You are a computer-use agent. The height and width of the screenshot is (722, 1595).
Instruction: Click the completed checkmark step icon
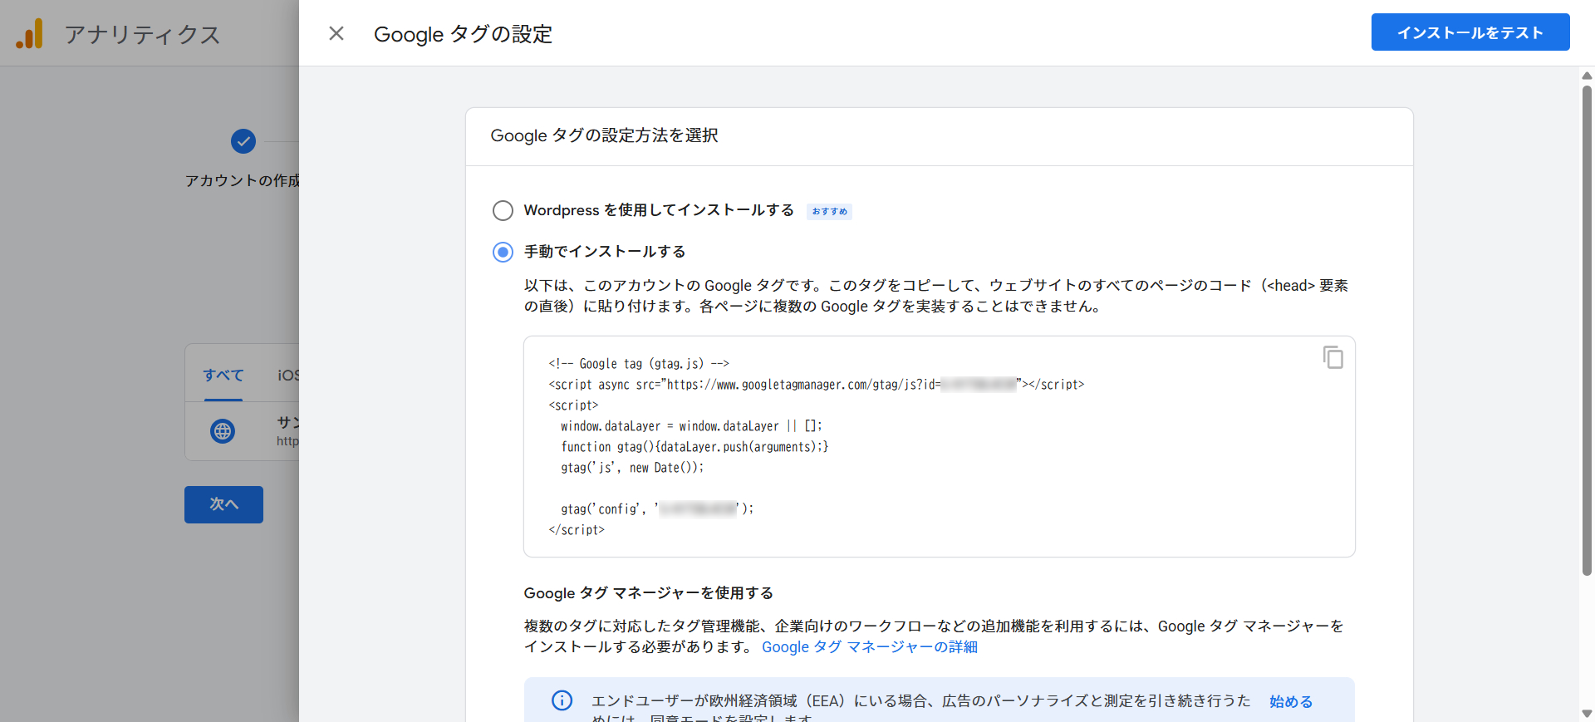243,141
